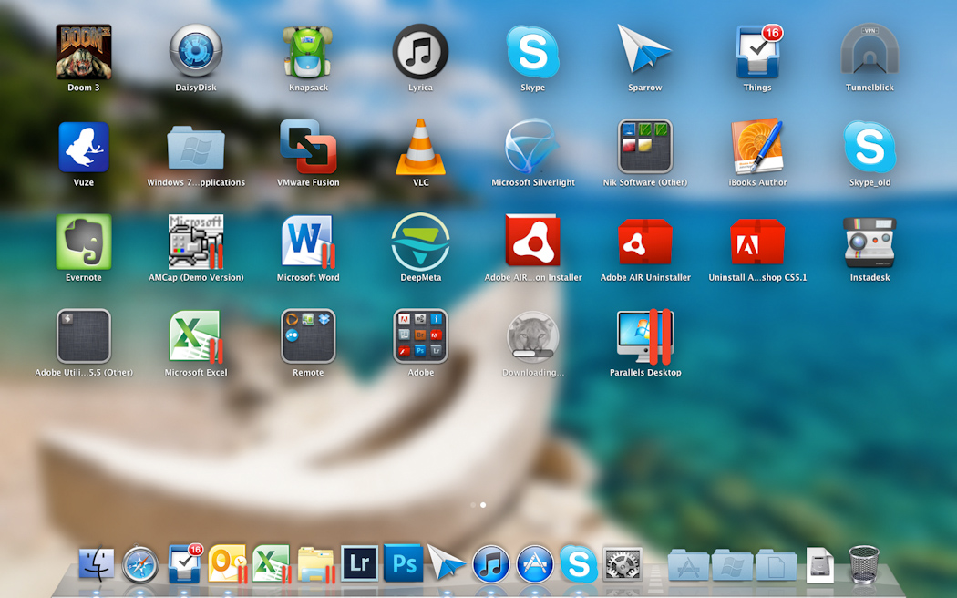The width and height of the screenshot is (957, 598).
Task: Open Applications folder stack in Dock
Action: [x=688, y=564]
